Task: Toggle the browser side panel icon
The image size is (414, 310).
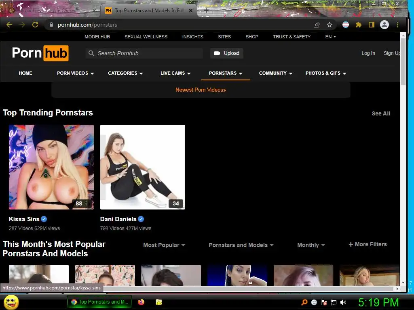Action: click(x=372, y=25)
